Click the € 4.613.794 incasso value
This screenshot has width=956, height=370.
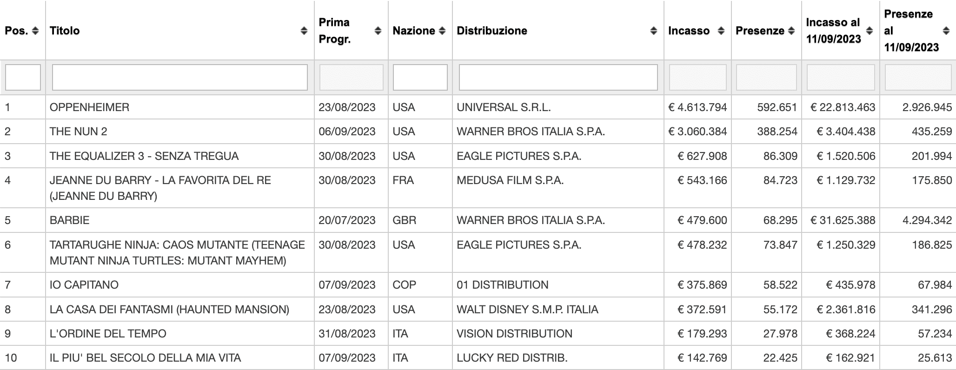[697, 107]
